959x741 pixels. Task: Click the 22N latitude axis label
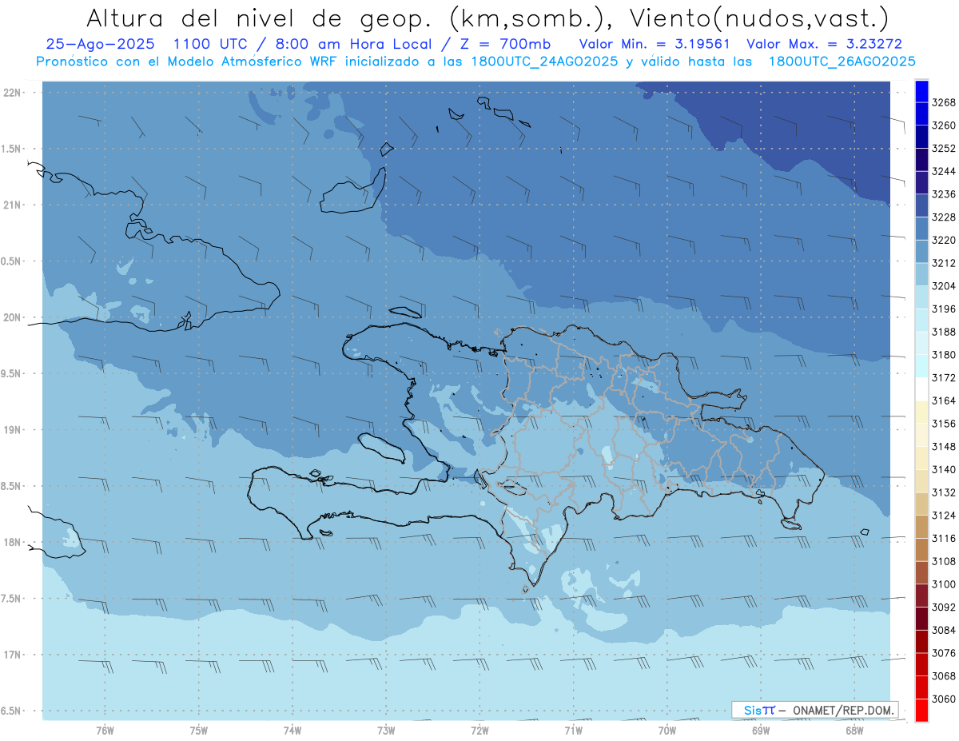[x=14, y=93]
